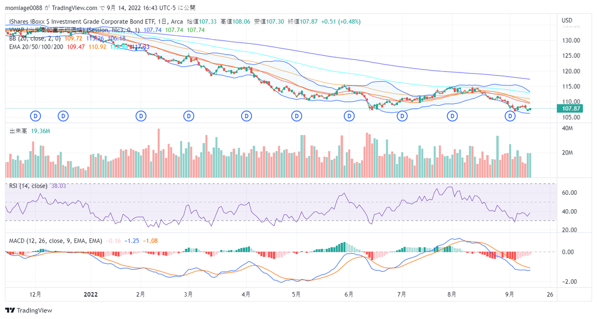The height and width of the screenshot is (319, 597).
Task: Click the 4月 label on time axis
Action: (246, 295)
